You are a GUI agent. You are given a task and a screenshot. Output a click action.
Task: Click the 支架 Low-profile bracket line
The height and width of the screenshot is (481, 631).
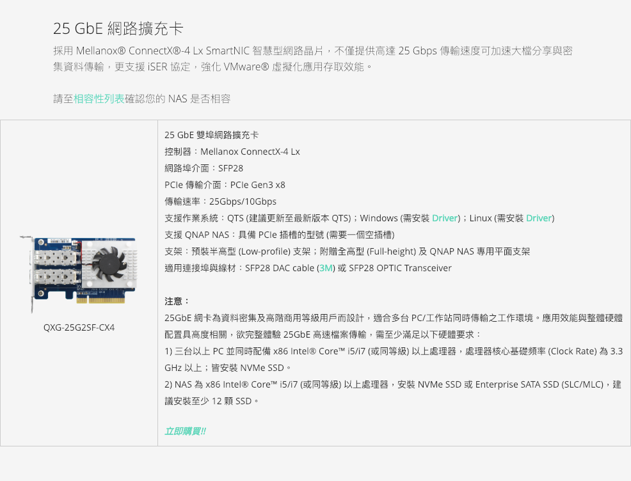[347, 251]
